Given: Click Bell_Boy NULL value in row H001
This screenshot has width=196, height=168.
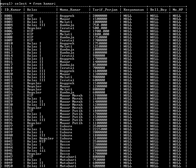Looking at the screenshot, I should [x=154, y=16].
